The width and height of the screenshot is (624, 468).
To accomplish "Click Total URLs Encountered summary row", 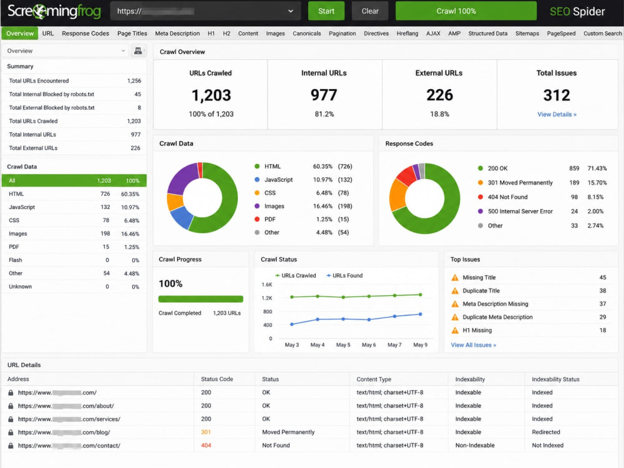I will 74,80.
